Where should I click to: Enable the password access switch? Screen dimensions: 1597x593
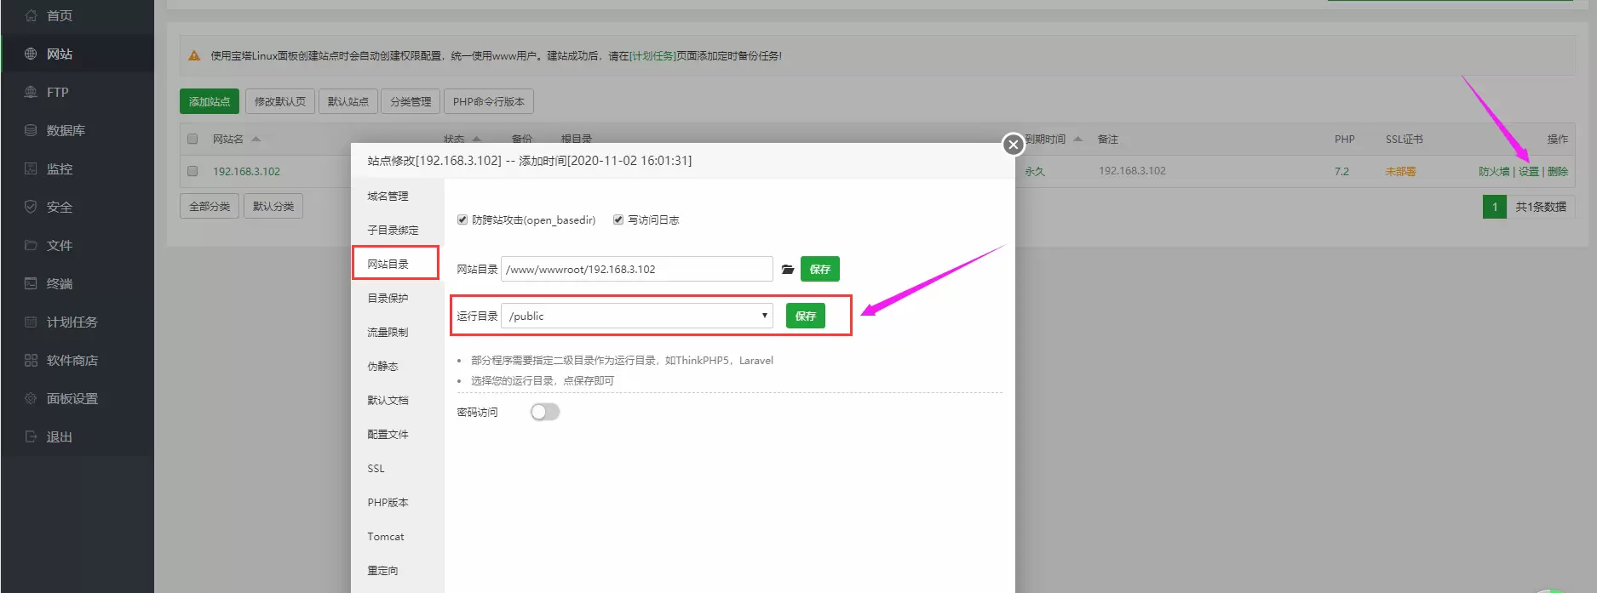[x=544, y=412]
